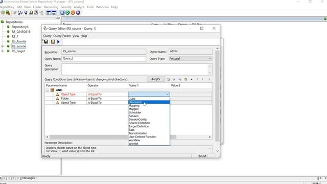The width and height of the screenshot is (327, 184).
Task: Click warning icon on red Object Type row
Action: tap(57, 94)
